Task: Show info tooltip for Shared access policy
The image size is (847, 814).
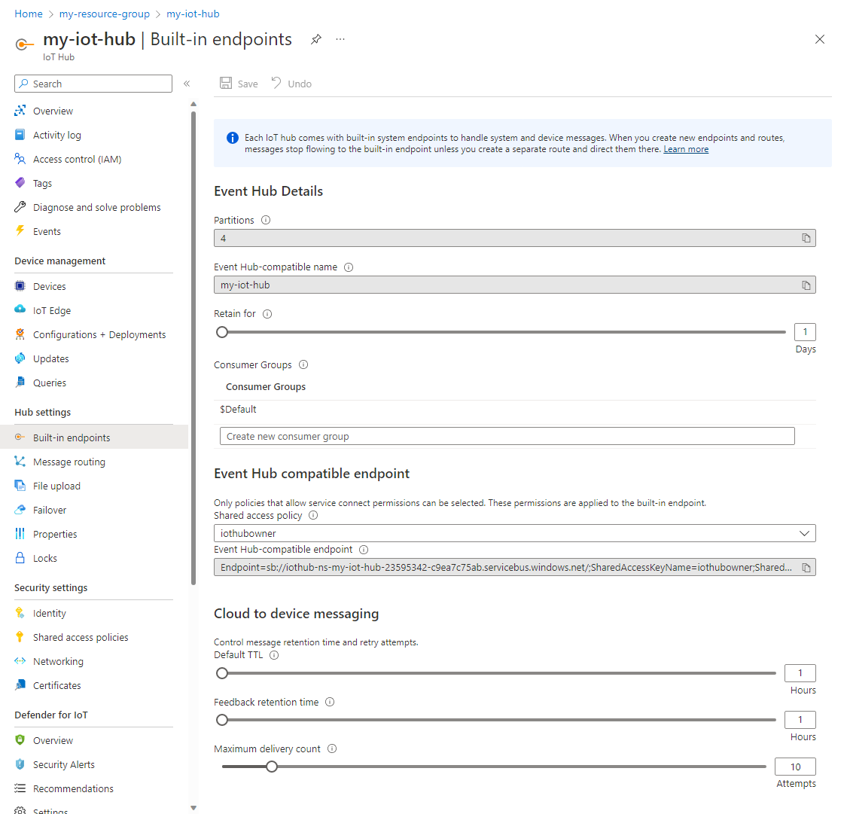Action: tap(313, 515)
